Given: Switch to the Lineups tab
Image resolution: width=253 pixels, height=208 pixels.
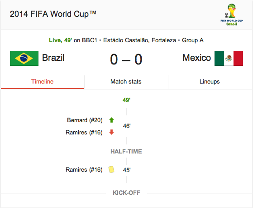Looking at the screenshot, I should [210, 82].
